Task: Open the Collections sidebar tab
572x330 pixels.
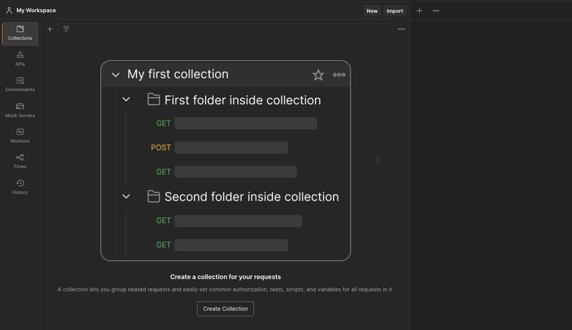Action: (20, 34)
